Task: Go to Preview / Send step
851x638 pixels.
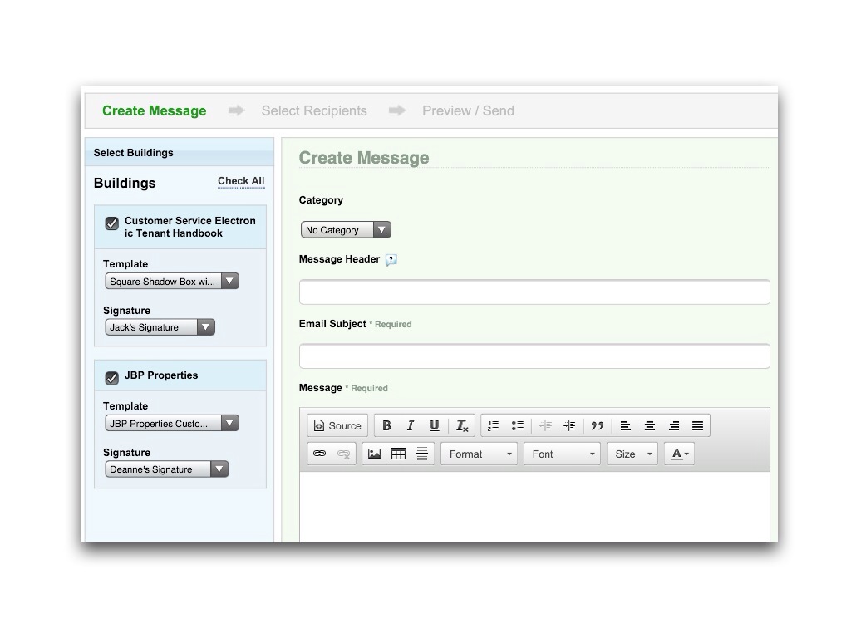Action: (x=468, y=110)
